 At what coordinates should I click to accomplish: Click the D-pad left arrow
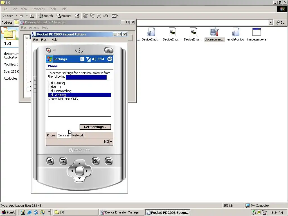point(72,171)
